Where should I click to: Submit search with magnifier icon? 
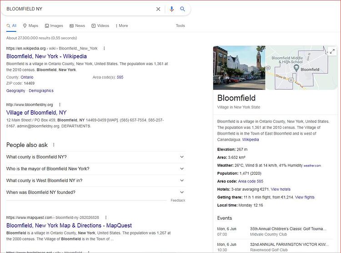[182, 9]
